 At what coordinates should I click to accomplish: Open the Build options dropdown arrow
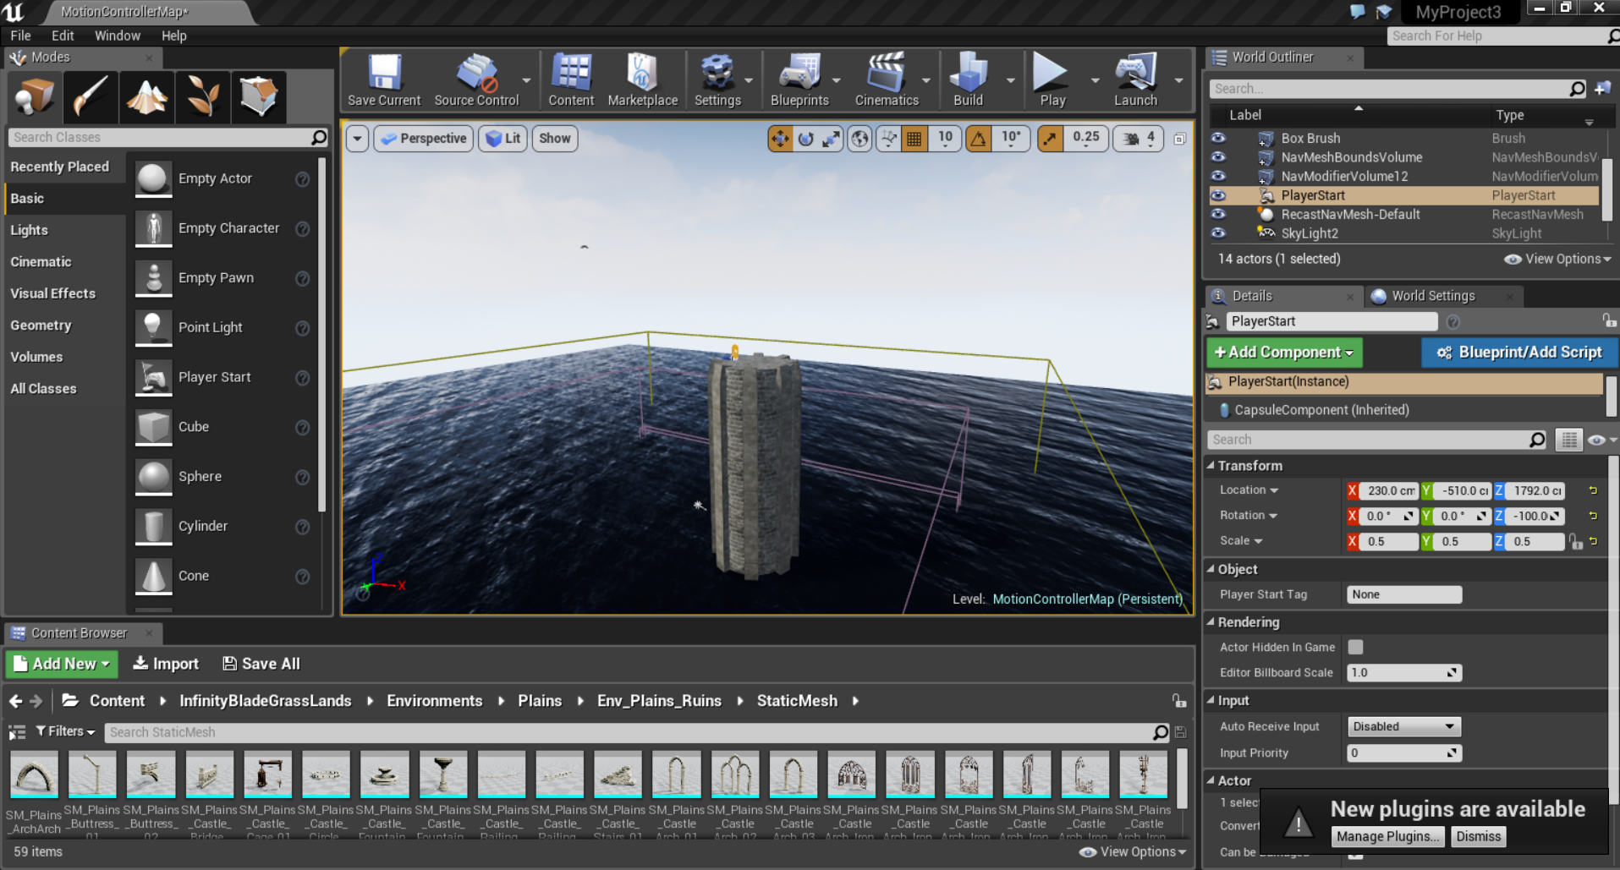[1010, 81]
